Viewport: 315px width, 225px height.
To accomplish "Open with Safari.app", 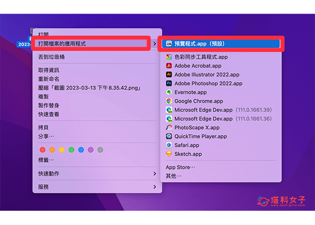I will pos(221,145).
